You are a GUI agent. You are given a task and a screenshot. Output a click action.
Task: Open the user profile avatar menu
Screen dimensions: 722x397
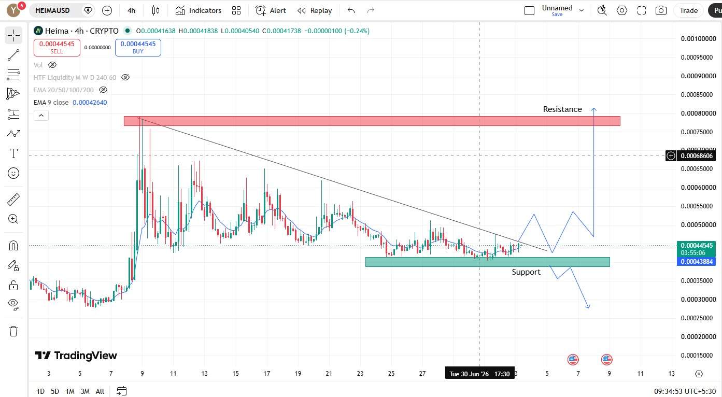(15, 10)
